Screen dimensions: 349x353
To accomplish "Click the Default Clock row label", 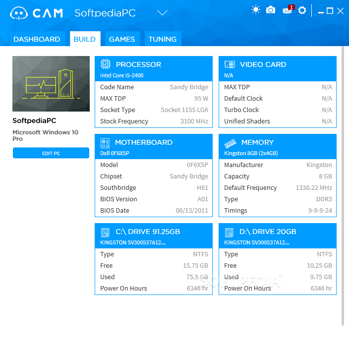I will (x=243, y=98).
